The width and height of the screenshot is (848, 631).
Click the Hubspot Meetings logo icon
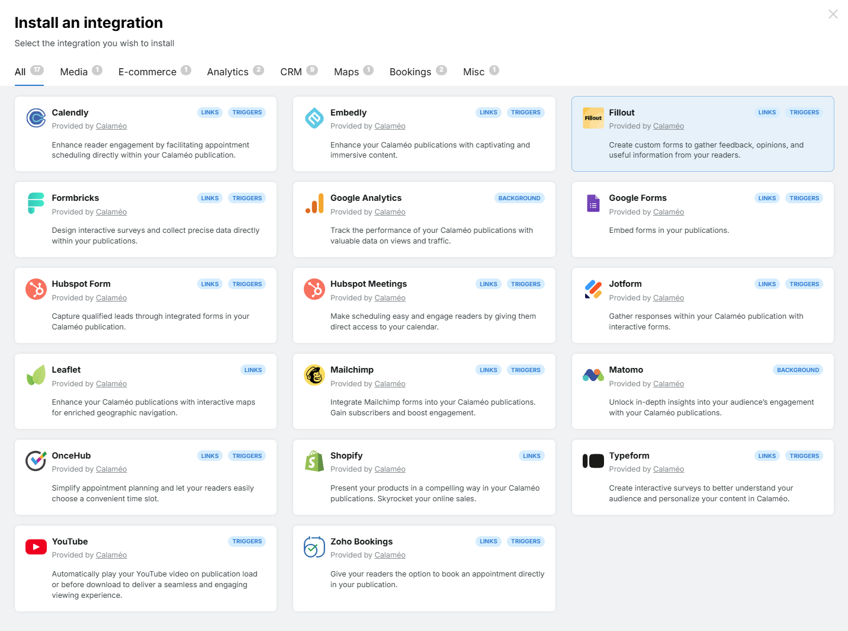[314, 289]
